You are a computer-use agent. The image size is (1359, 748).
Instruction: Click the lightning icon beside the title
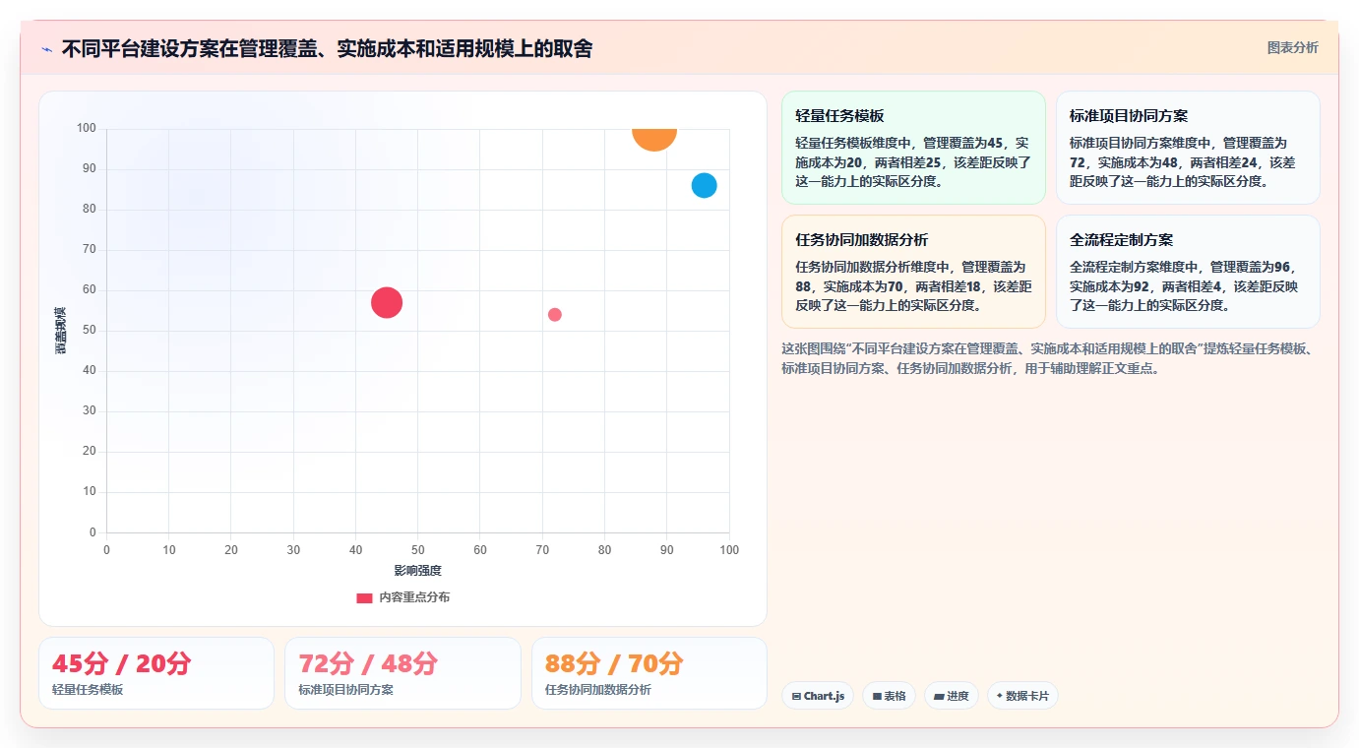click(x=47, y=49)
